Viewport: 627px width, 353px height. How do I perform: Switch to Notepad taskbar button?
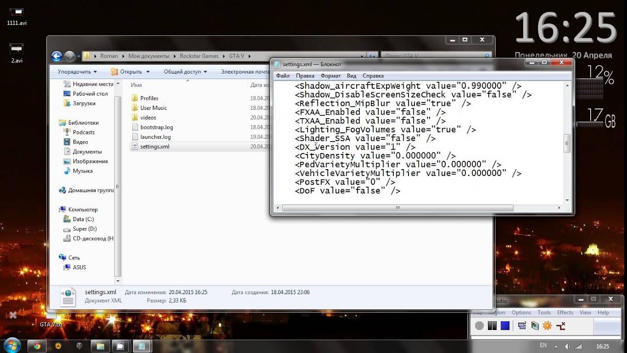coord(142,346)
